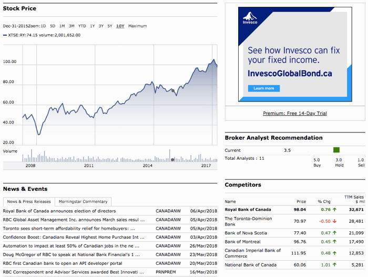Viewport: 368px width, 277px height.
Task: Click TTM sales value 32,671
Action: click(x=356, y=209)
